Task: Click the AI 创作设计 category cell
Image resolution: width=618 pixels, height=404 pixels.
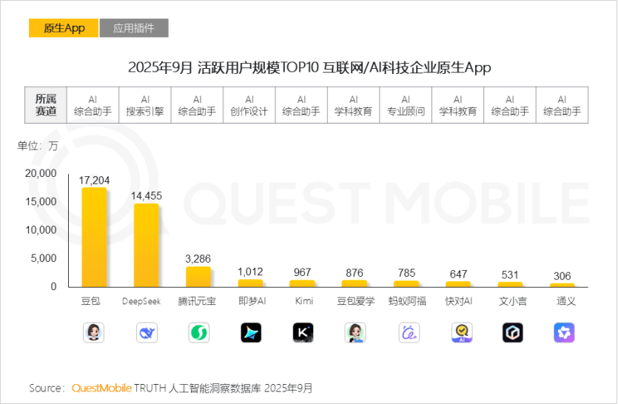Action: coord(249,105)
